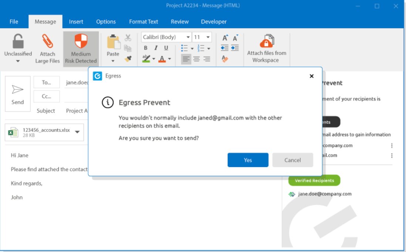Open Attach files from Workspace
This screenshot has width=406, height=252.
[267, 41]
